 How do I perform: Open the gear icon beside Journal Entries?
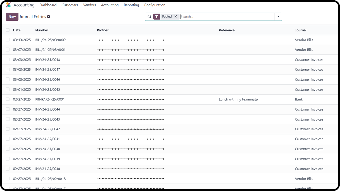coord(48,17)
